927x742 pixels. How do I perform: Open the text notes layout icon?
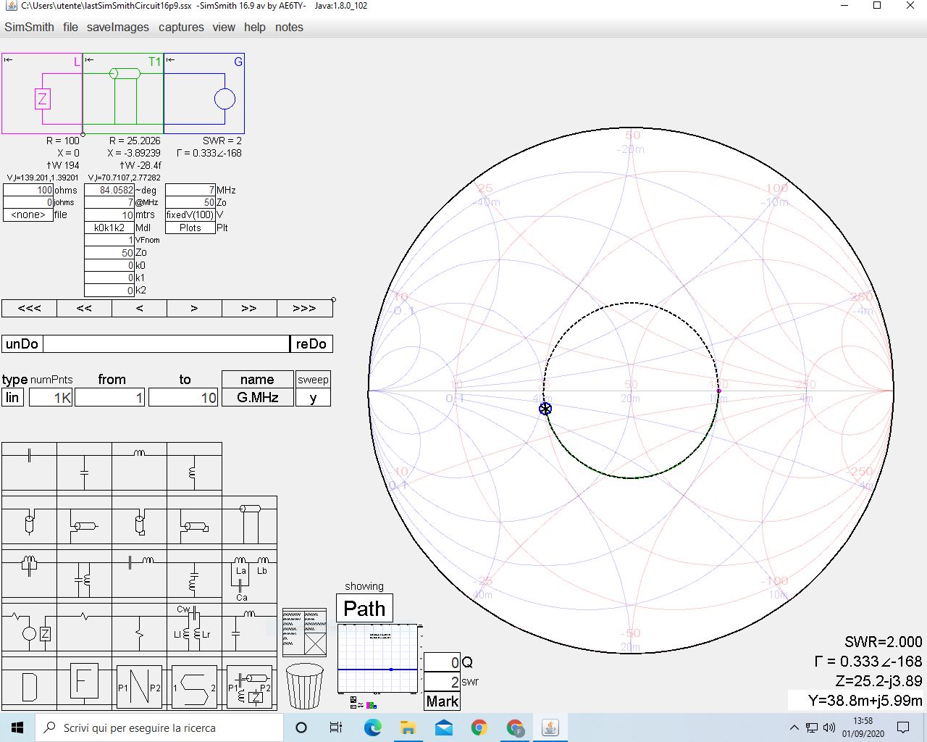304,633
